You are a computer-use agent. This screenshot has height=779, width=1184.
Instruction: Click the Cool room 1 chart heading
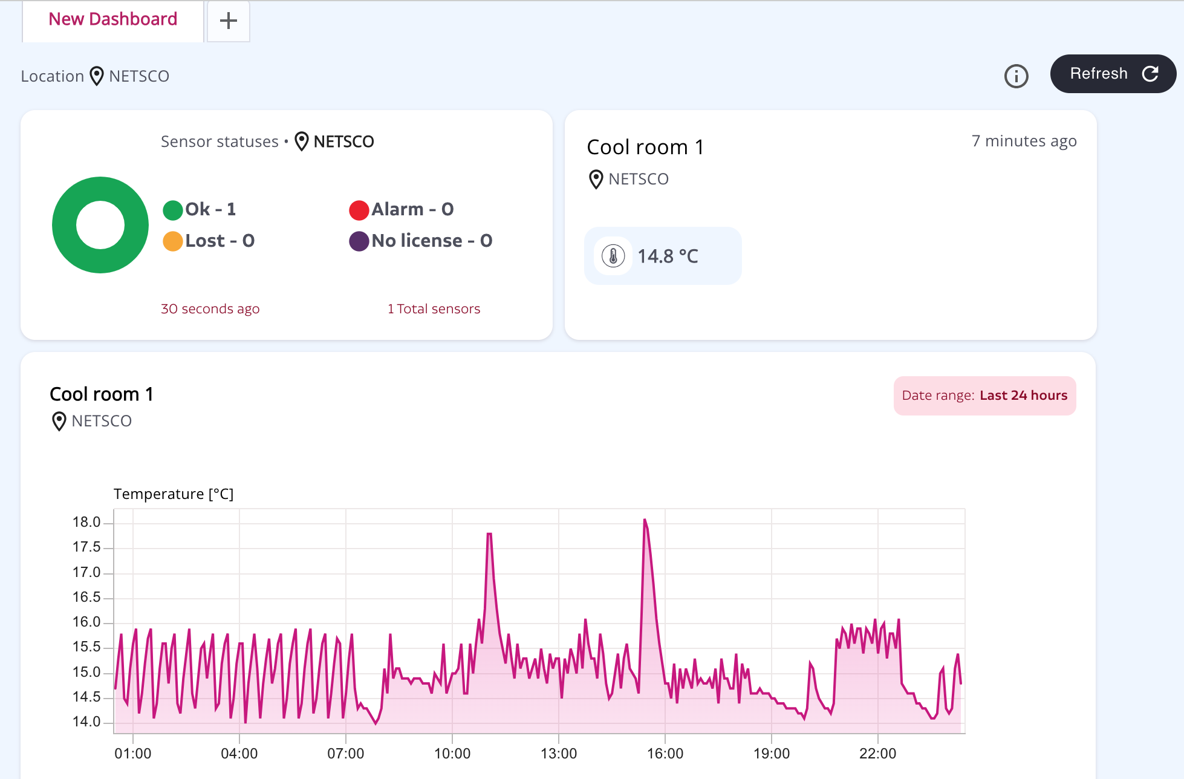pos(102,394)
